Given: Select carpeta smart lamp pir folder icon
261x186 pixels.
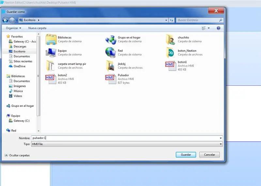Looking at the screenshot, I should [x=51, y=66].
